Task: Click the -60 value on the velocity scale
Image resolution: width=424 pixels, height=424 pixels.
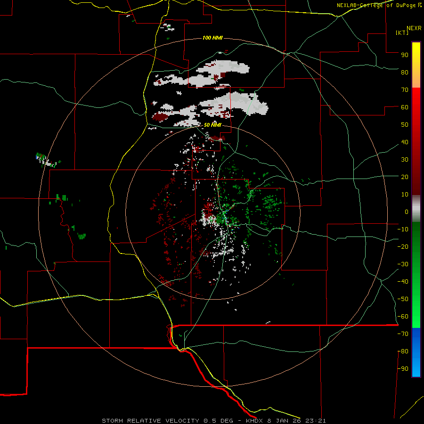Action: (x=403, y=317)
